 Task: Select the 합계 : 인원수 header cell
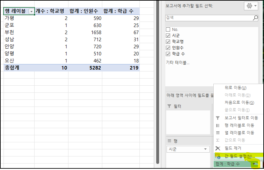[85, 11]
